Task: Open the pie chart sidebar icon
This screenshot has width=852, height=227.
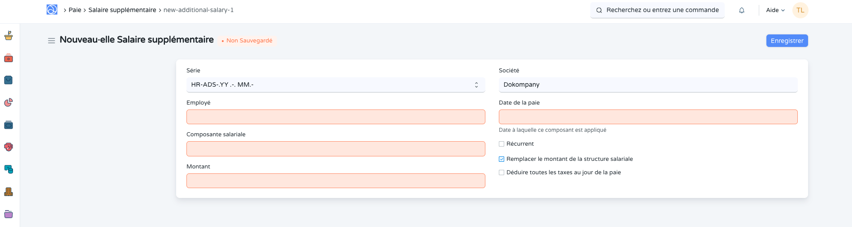Action: 9,102
